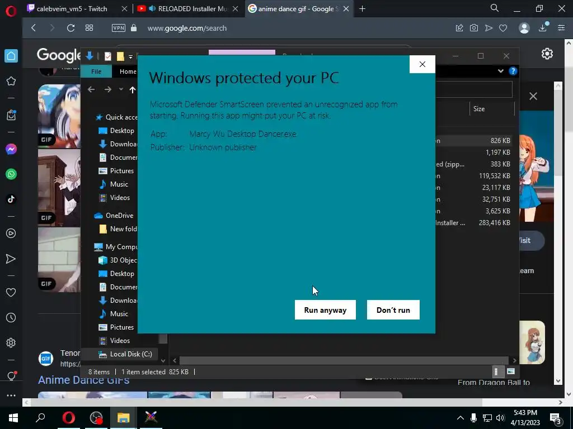Open File menu in File Explorer

click(96, 71)
